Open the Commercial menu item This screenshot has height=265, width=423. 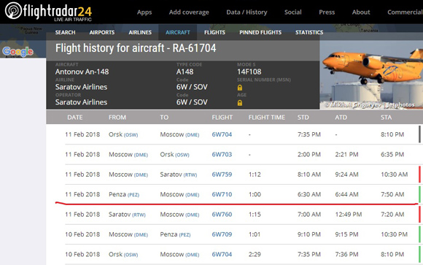click(405, 12)
